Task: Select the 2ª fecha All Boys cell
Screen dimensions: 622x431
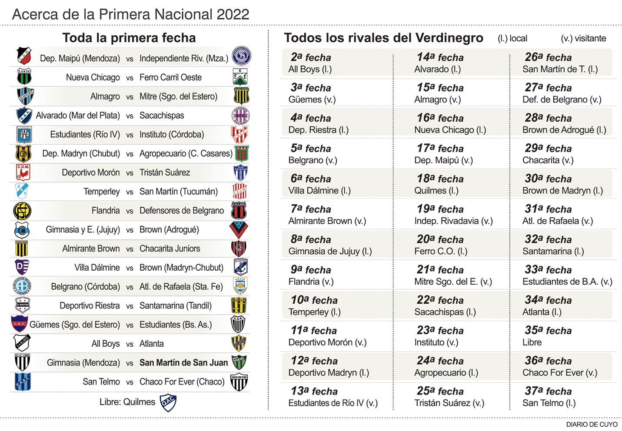Action: point(336,63)
